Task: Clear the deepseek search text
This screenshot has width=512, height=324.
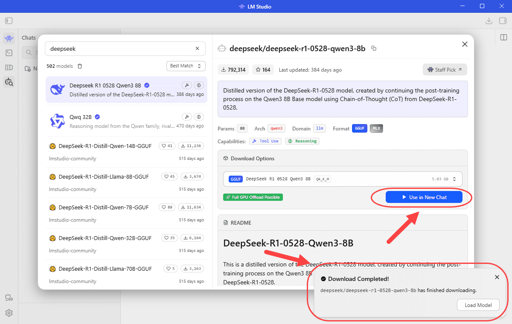Action: (197, 49)
